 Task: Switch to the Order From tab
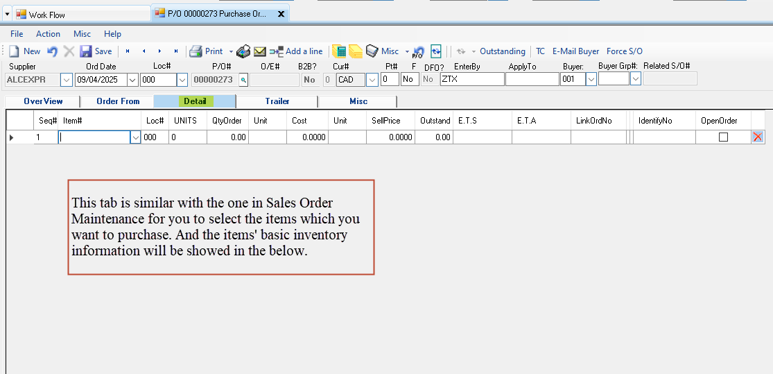tap(118, 101)
